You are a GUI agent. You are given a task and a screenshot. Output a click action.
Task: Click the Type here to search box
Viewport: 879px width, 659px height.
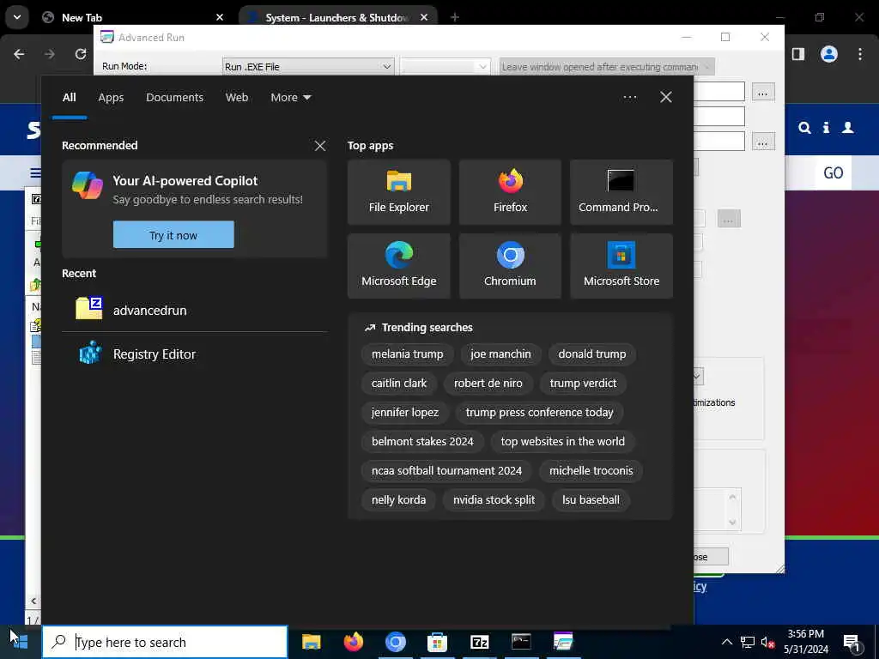(x=165, y=642)
